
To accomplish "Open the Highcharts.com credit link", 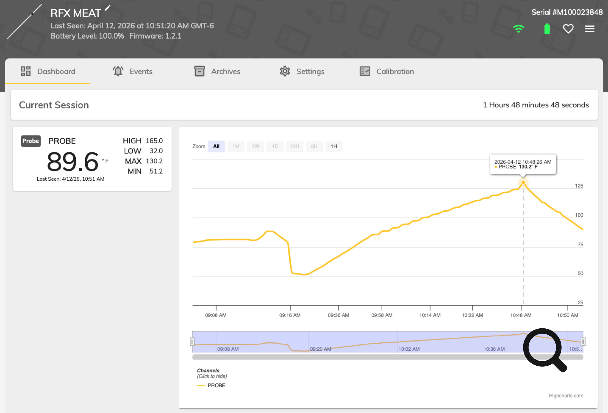I will [565, 395].
